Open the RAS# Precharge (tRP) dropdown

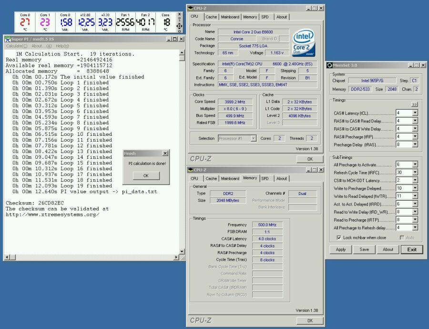coord(415,136)
